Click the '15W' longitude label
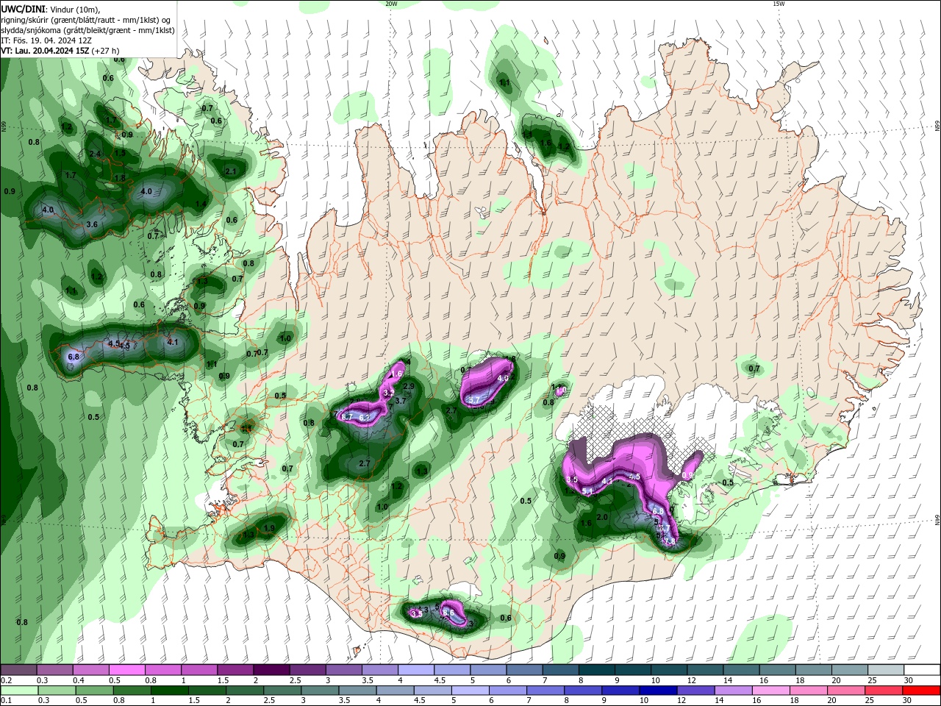The image size is (941, 706). pos(779,4)
